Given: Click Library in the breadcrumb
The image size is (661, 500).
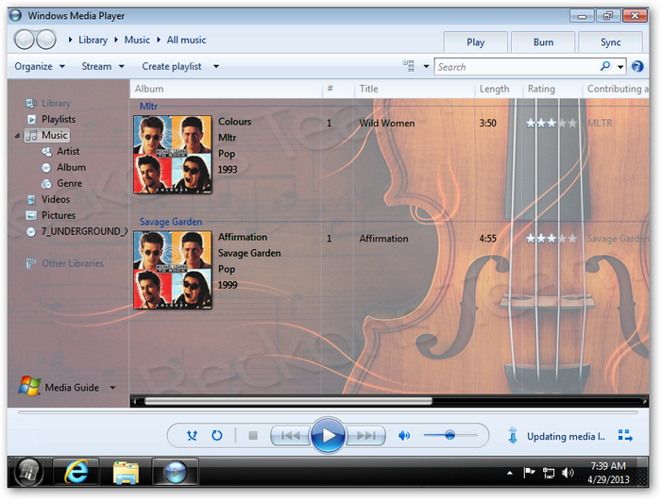Looking at the screenshot, I should click(93, 40).
